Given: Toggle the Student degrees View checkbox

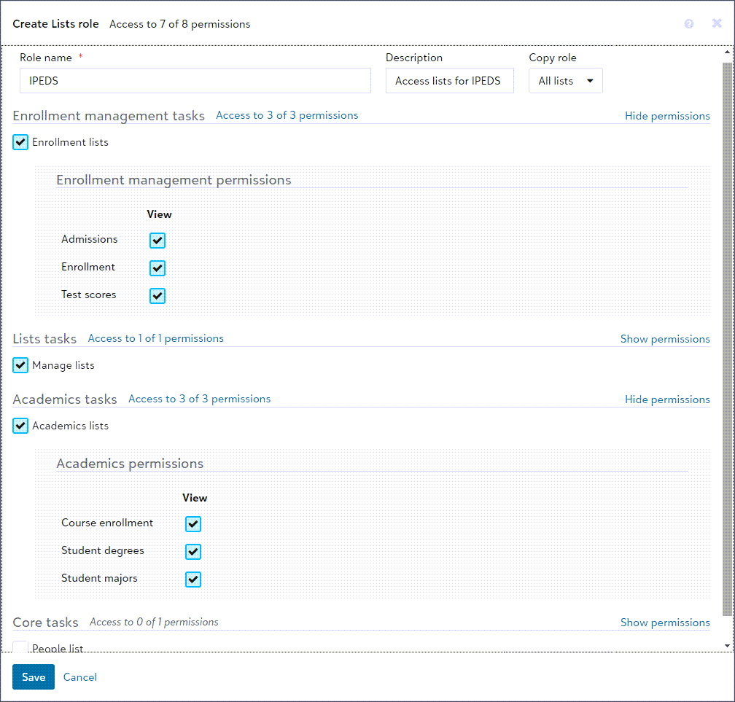Looking at the screenshot, I should click(193, 552).
